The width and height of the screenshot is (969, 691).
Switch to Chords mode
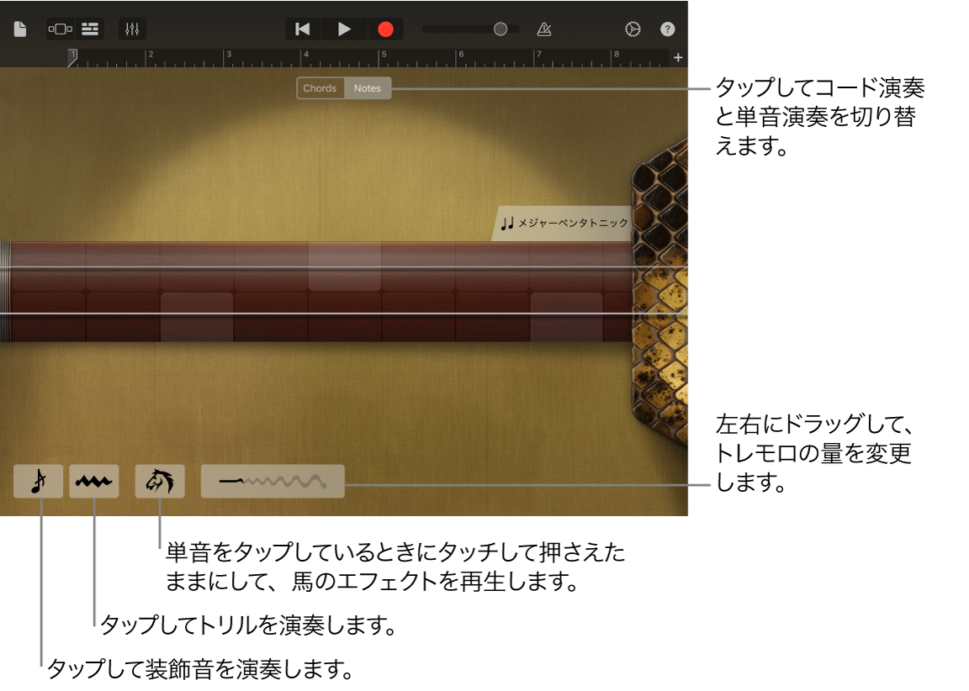click(x=320, y=87)
